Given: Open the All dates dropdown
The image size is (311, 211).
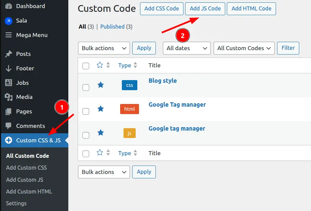Looking at the screenshot, I should coord(186,48).
